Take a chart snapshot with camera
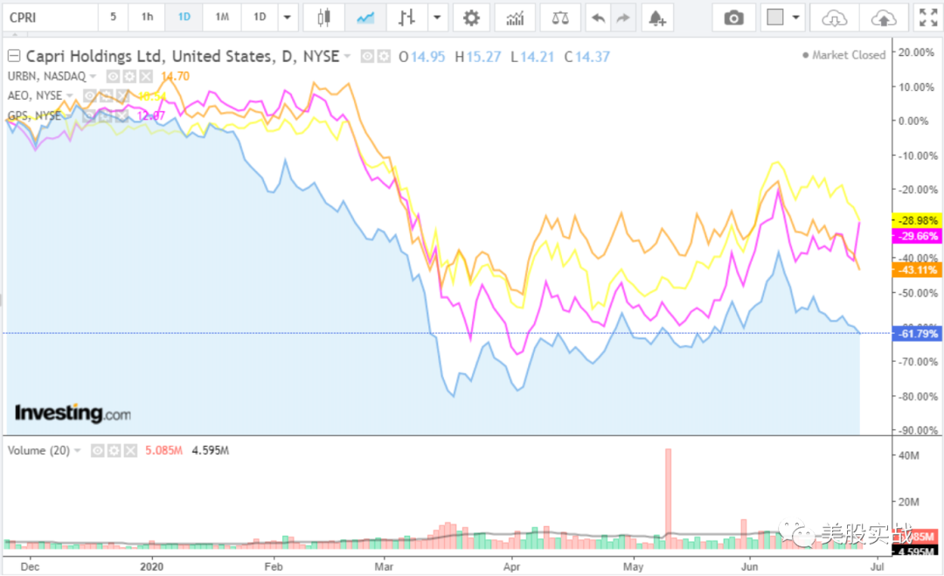Image resolution: width=944 pixels, height=576 pixels. 733,17
